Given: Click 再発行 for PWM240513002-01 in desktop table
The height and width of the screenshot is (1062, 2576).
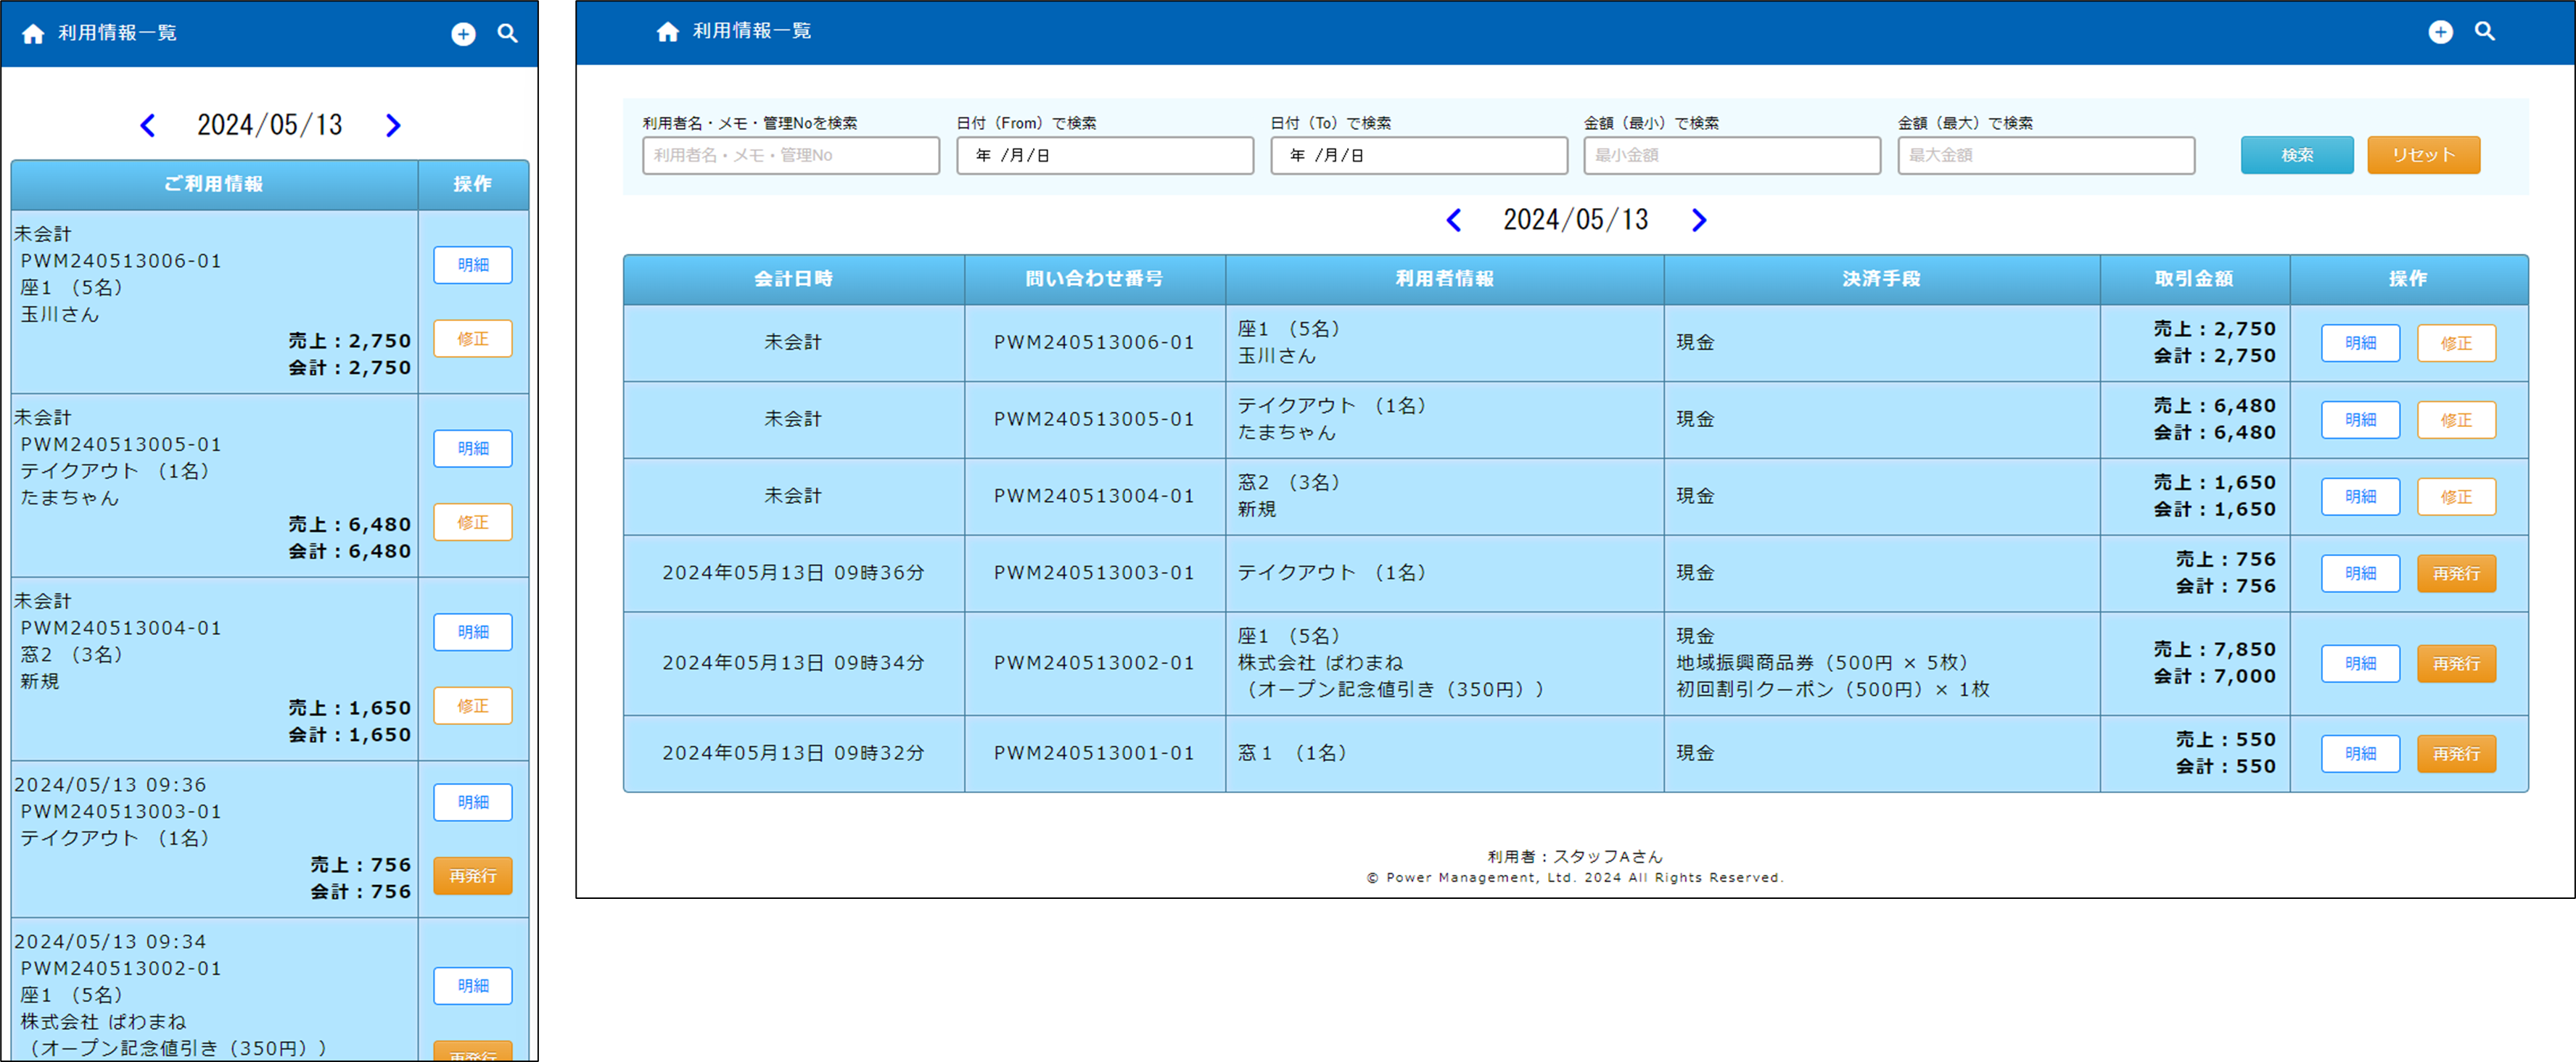Looking at the screenshot, I should click(x=2456, y=664).
